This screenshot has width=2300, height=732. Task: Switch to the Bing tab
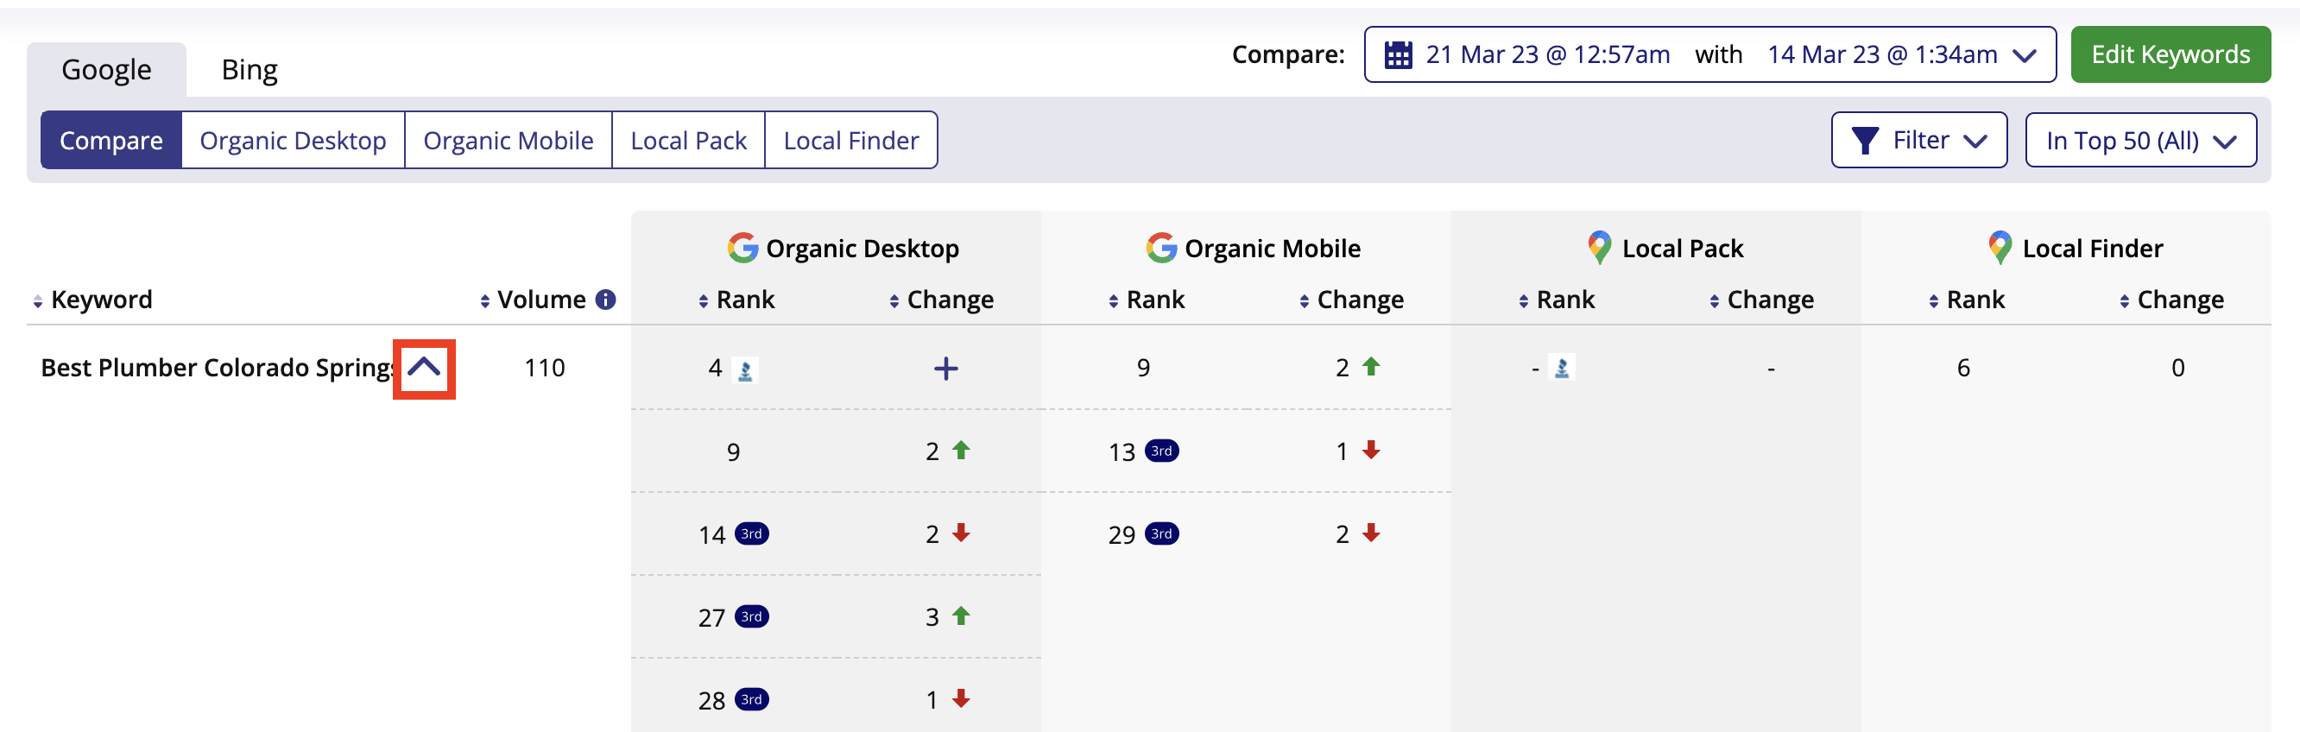[x=250, y=70]
